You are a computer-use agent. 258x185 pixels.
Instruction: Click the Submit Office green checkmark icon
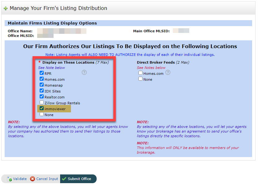click(64, 179)
